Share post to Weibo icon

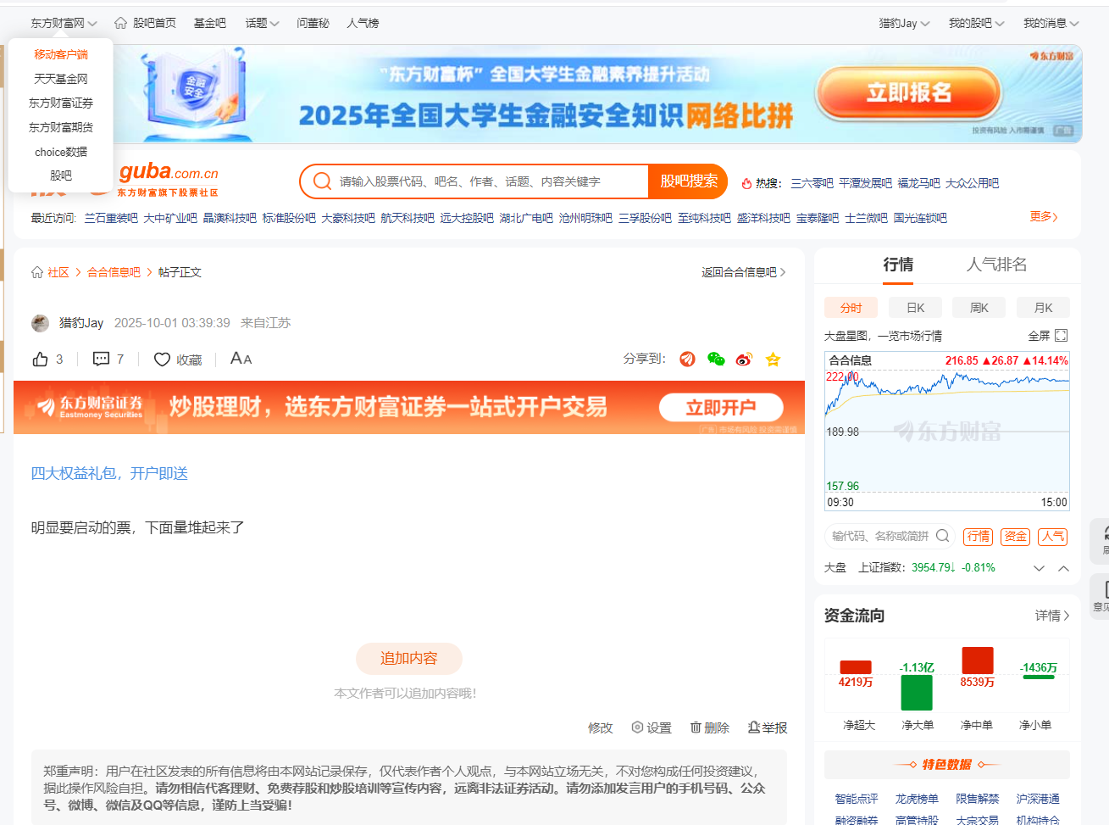point(744,360)
